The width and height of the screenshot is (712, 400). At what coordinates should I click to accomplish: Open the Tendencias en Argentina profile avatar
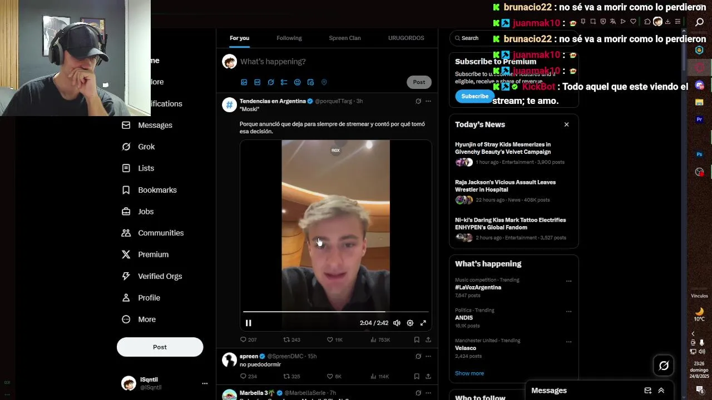coord(230,105)
